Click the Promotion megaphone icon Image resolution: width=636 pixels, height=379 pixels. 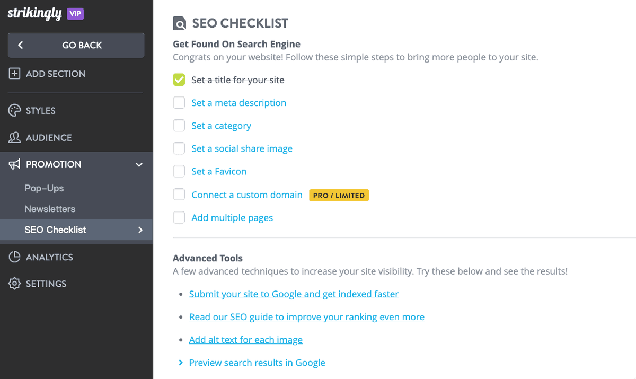point(14,164)
